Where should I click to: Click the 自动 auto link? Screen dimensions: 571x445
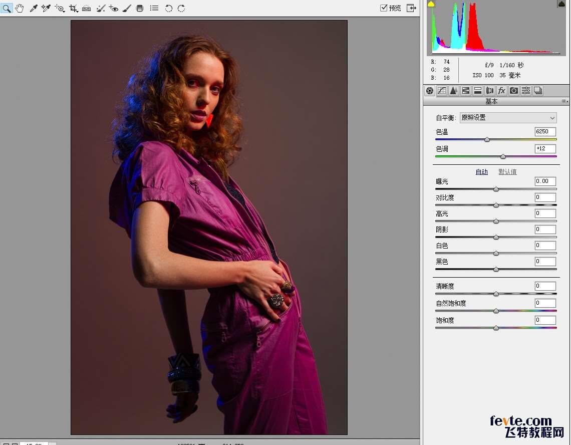coord(481,172)
